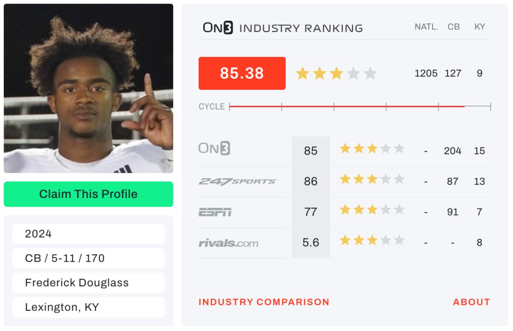Image resolution: width=513 pixels, height=331 pixels.
Task: Click the red 85.38 rating badge
Action: coord(242,73)
